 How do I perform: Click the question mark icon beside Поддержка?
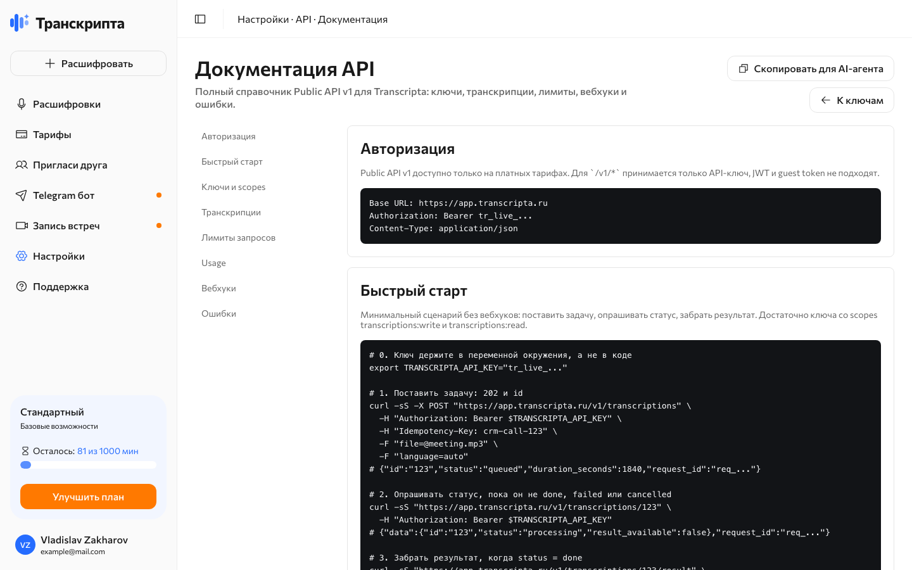(22, 286)
